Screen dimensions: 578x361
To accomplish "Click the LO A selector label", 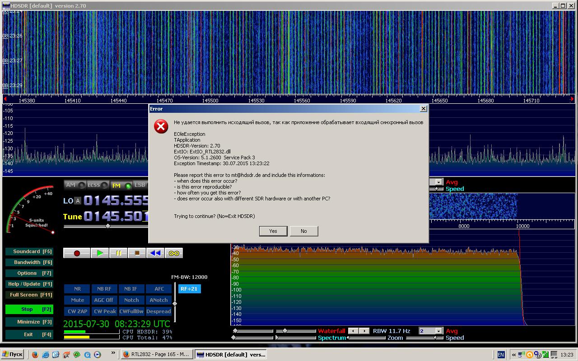I will tap(78, 201).
